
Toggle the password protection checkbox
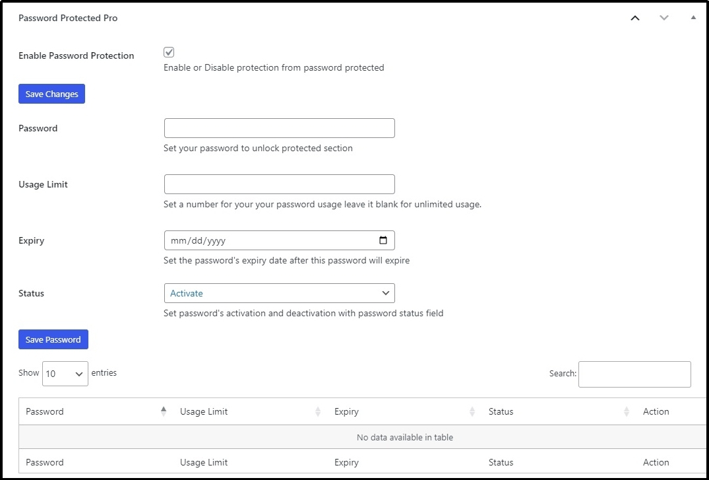pos(169,52)
